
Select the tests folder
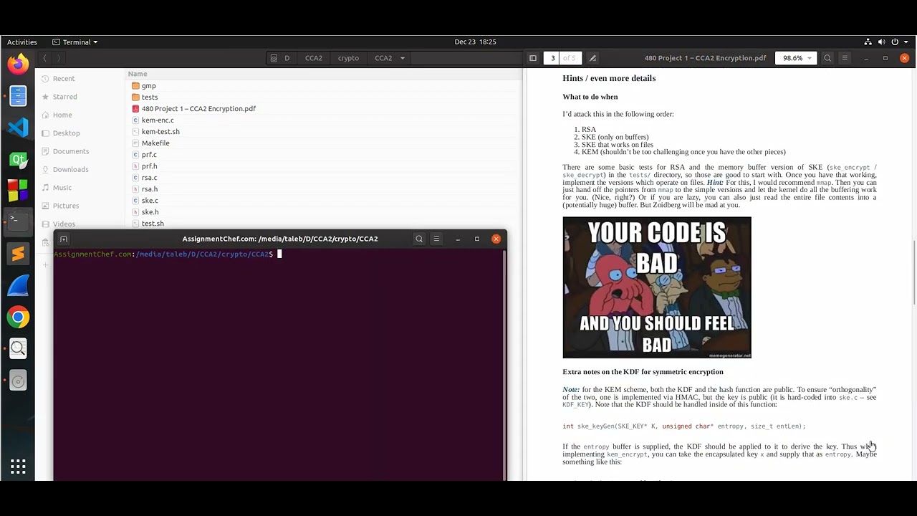149,97
